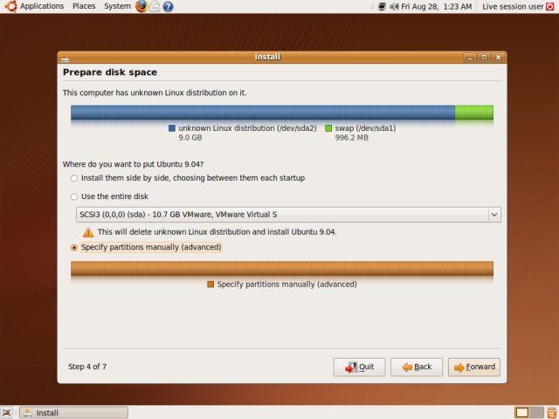Viewport: 559px width, 419px height.
Task: Minimize the Install window
Action: click(470, 58)
